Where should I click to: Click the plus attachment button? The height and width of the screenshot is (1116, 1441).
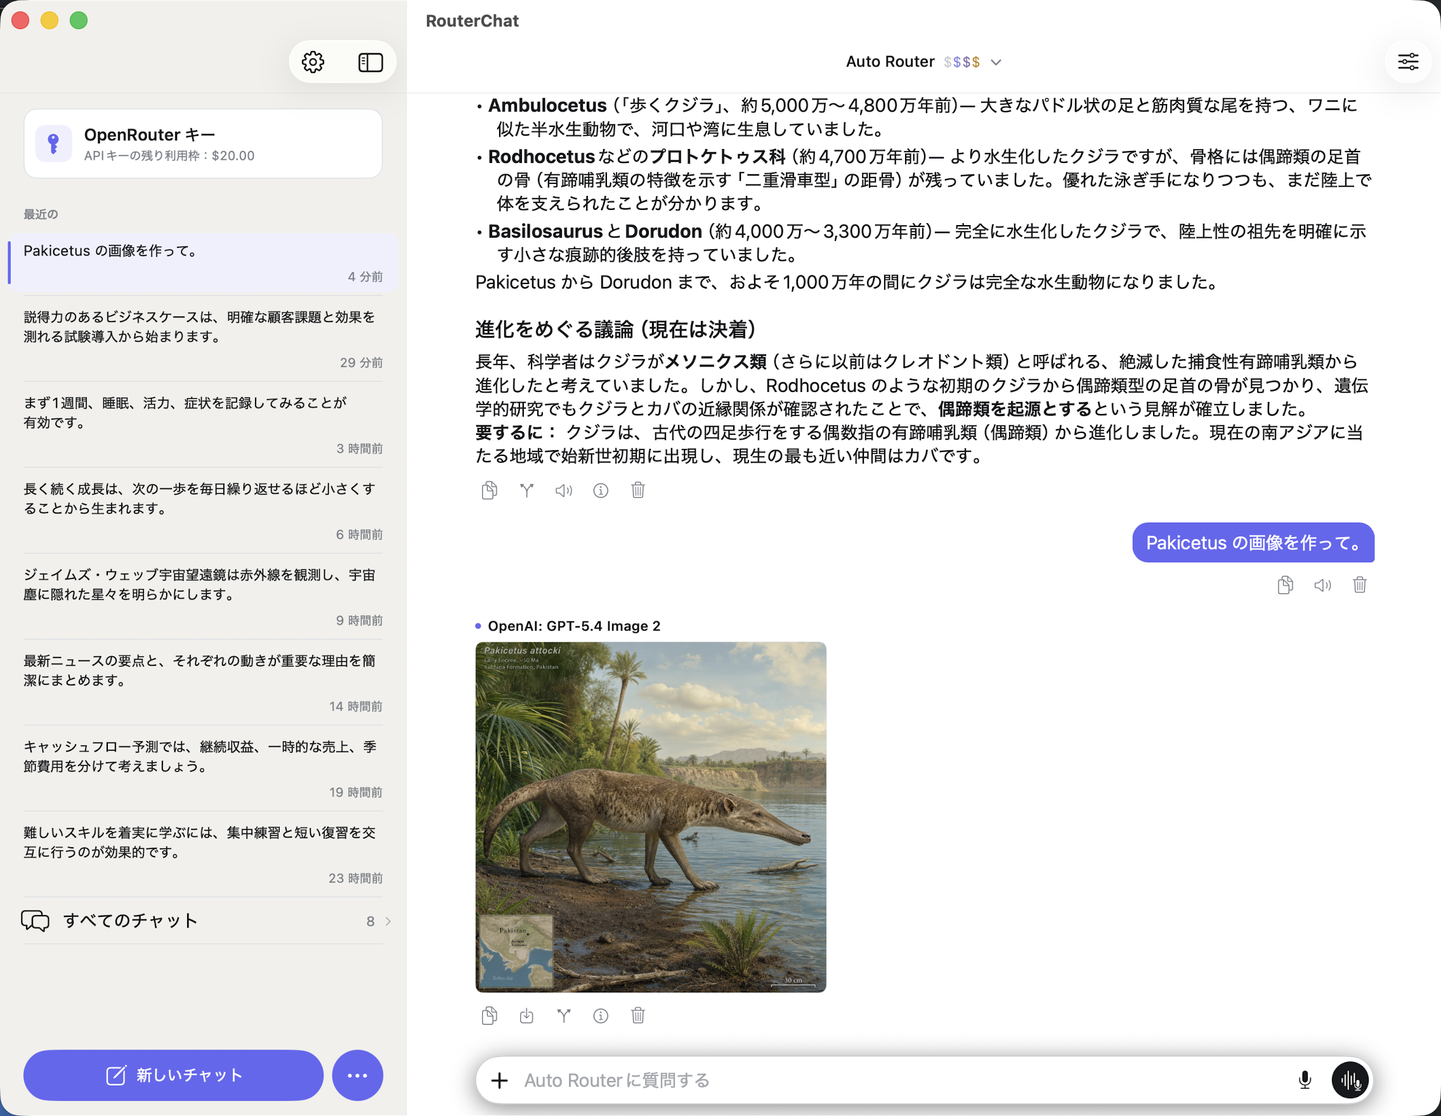tap(500, 1080)
